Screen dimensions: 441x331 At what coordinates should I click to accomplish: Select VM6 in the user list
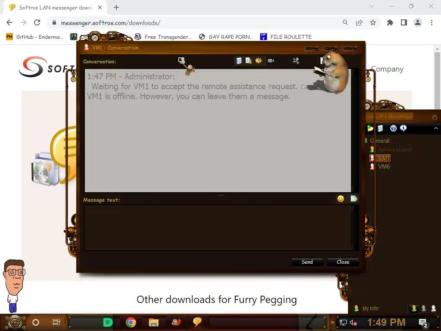click(x=384, y=166)
